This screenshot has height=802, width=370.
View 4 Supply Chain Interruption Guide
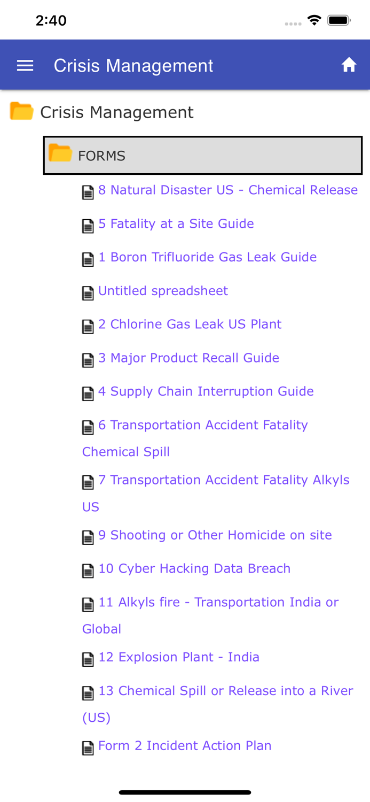click(206, 391)
